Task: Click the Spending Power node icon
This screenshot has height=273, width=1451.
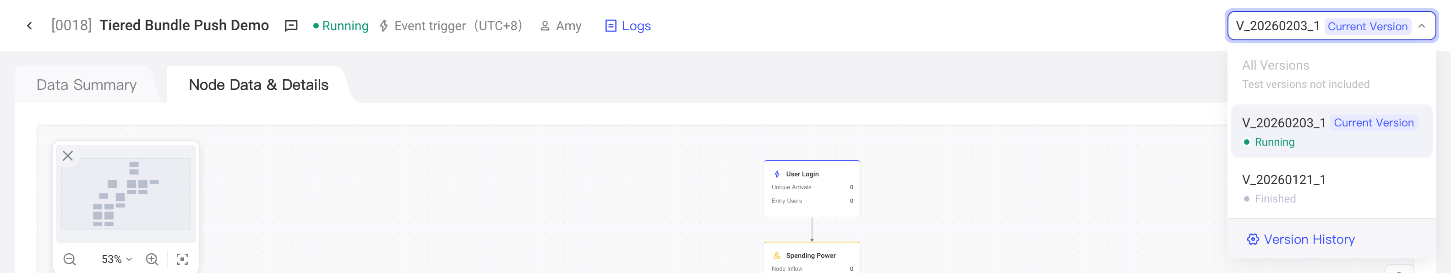Action: point(777,256)
